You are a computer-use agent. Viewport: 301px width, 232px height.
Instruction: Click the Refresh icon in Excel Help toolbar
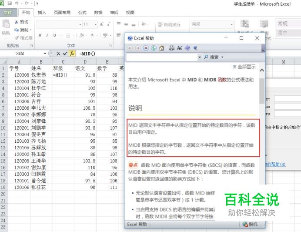coord(154,48)
